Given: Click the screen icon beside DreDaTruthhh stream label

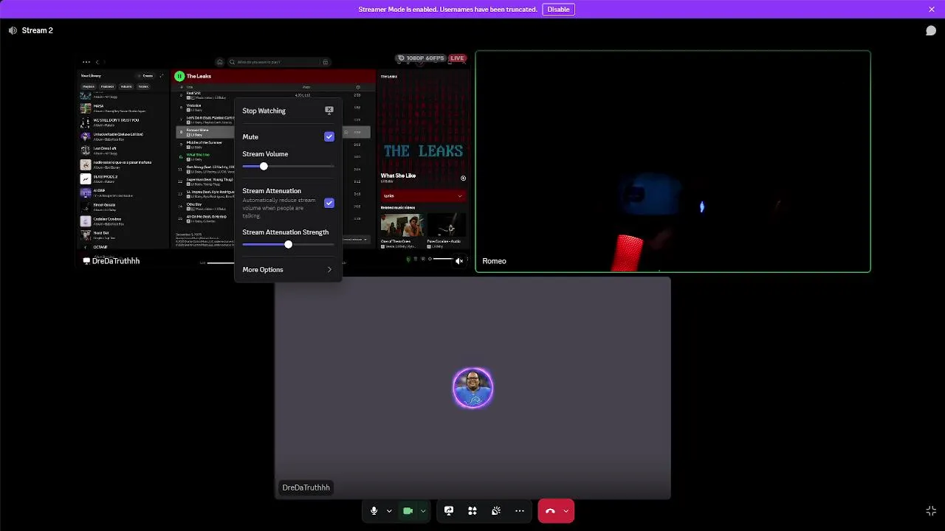Looking at the screenshot, I should [86, 261].
